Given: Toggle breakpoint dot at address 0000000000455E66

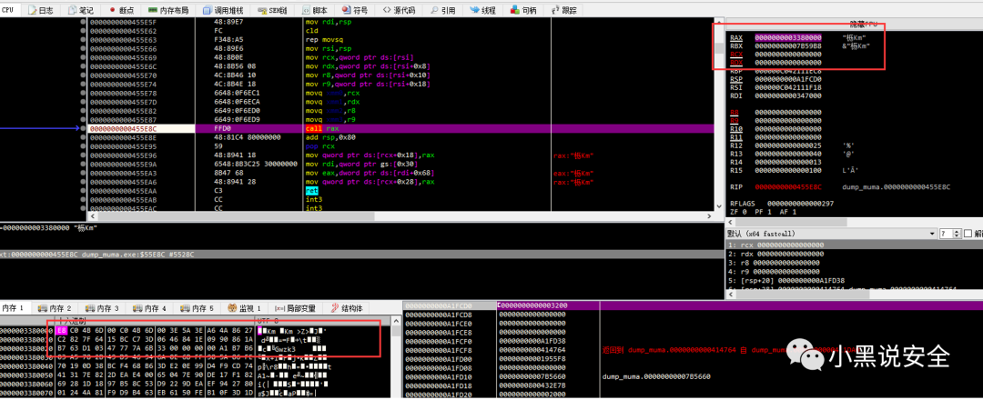Looking at the screenshot, I should 84,48.
